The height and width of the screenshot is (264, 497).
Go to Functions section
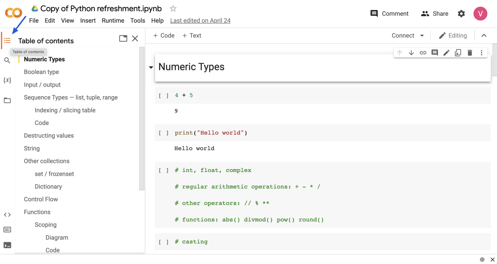(x=37, y=212)
